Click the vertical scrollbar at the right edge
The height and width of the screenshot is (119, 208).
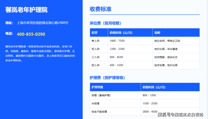pyautogui.click(x=207, y=60)
